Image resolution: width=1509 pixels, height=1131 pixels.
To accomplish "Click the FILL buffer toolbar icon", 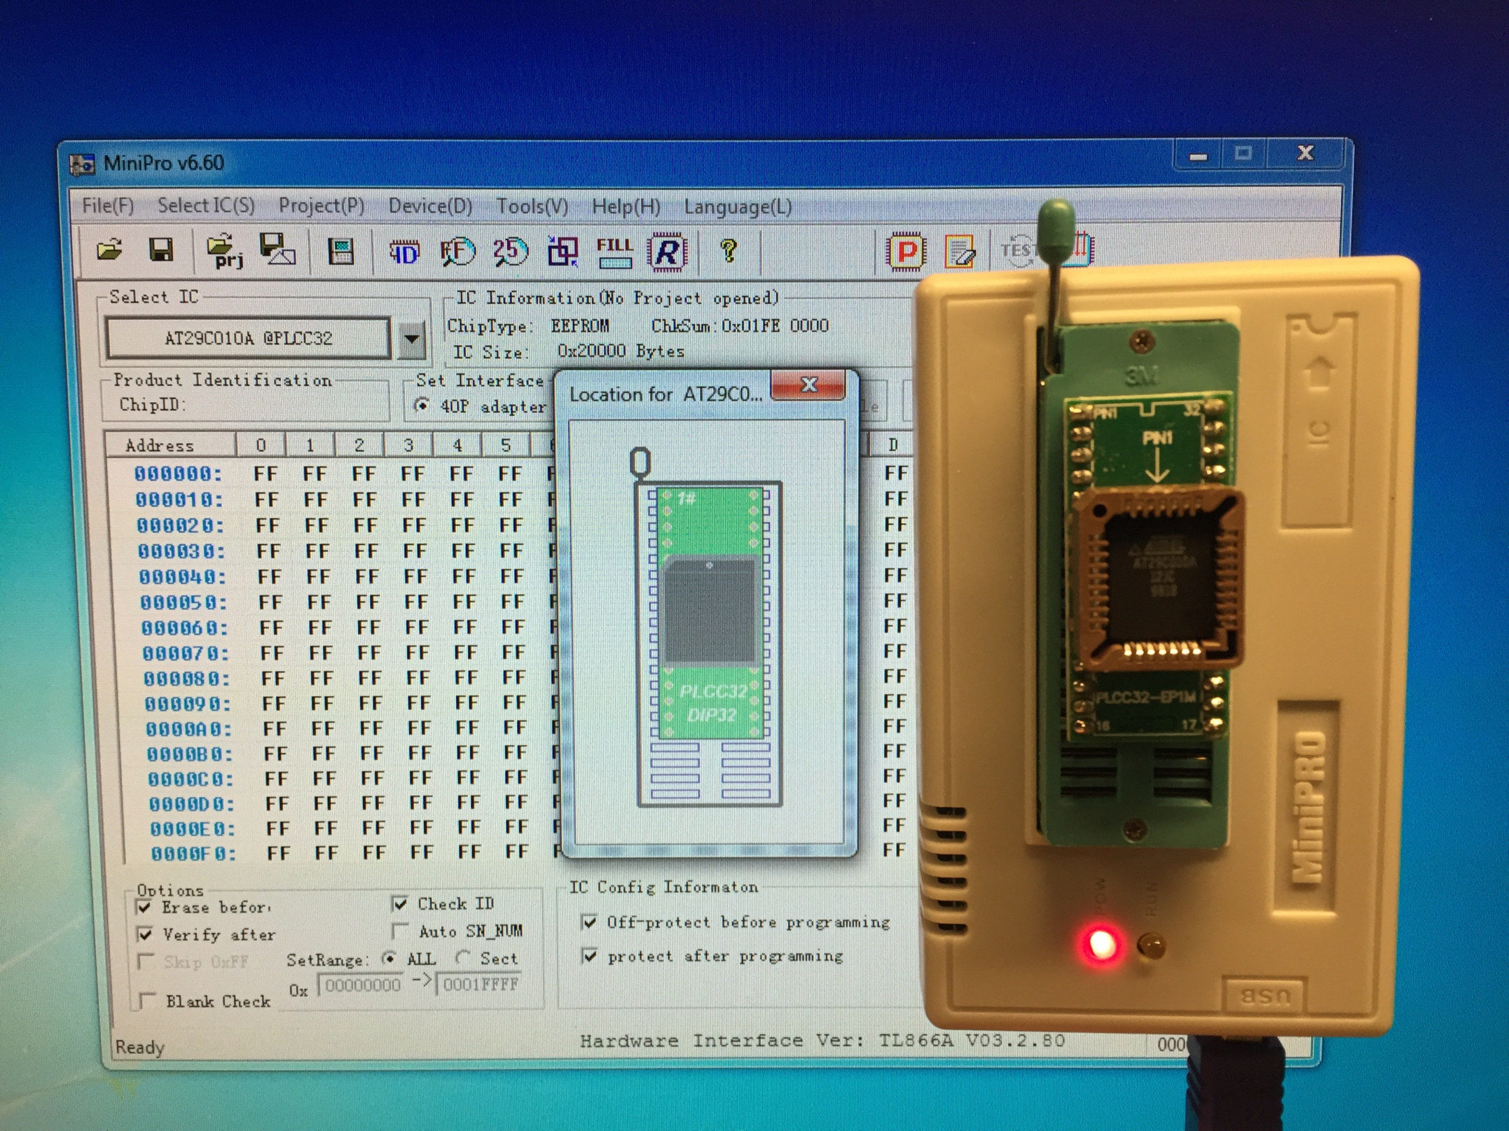I will pos(614,252).
